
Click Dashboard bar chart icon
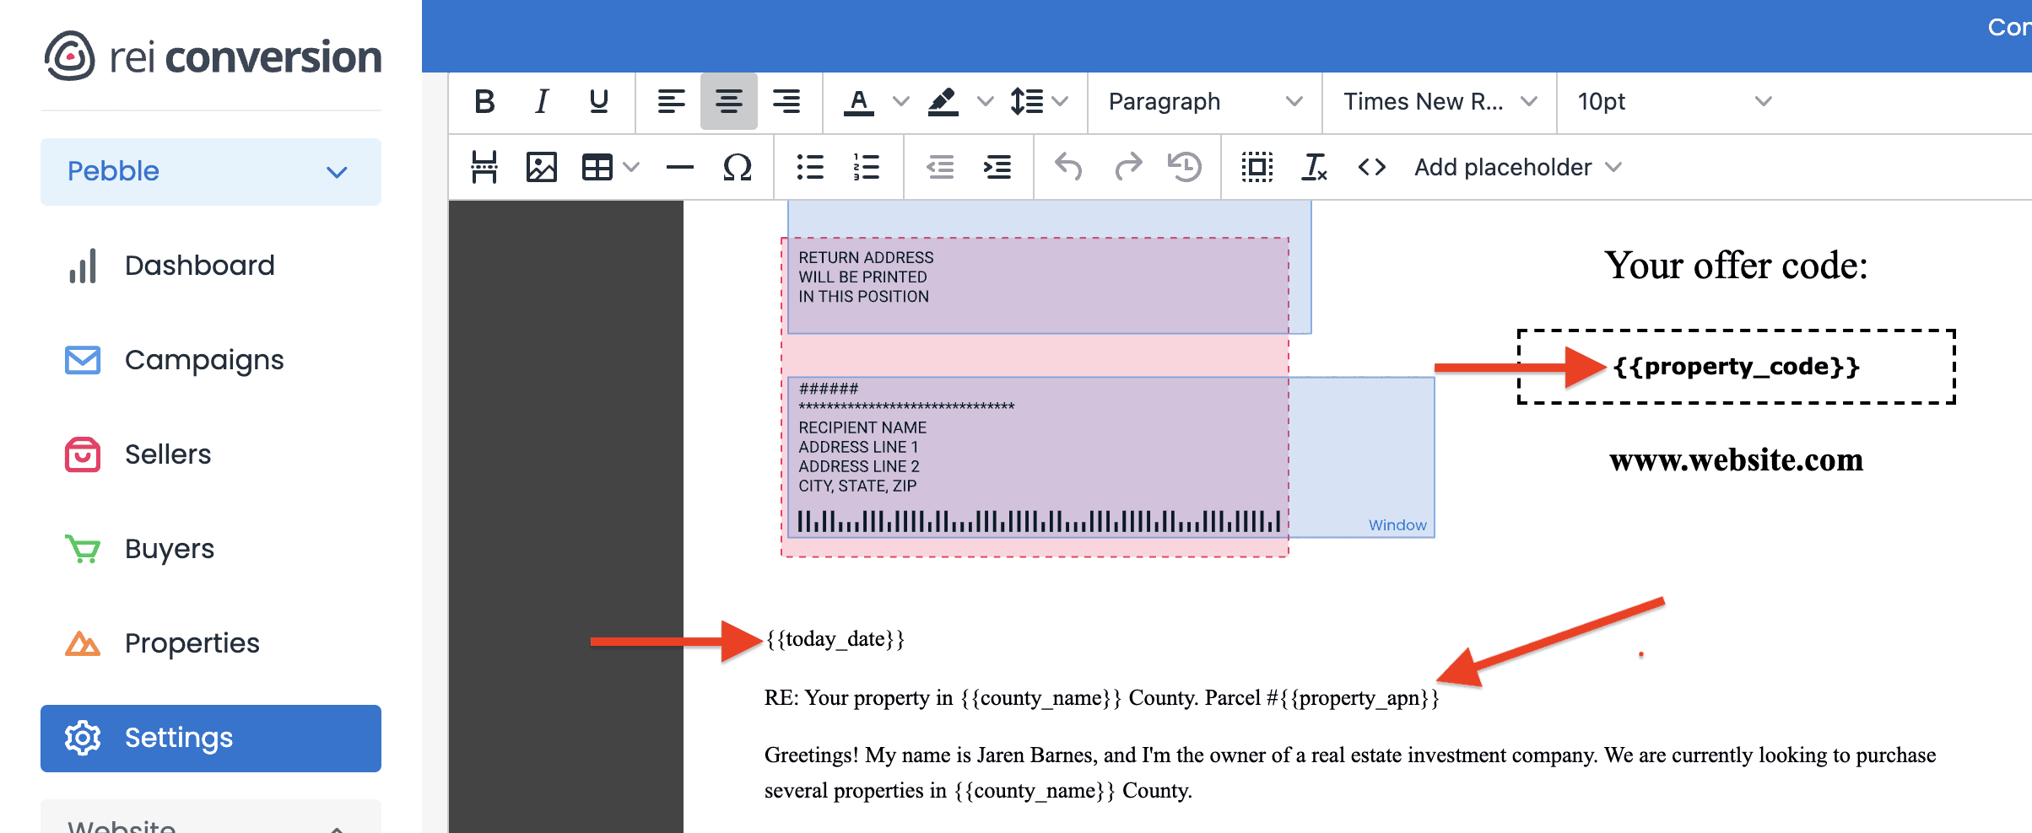[x=83, y=266]
